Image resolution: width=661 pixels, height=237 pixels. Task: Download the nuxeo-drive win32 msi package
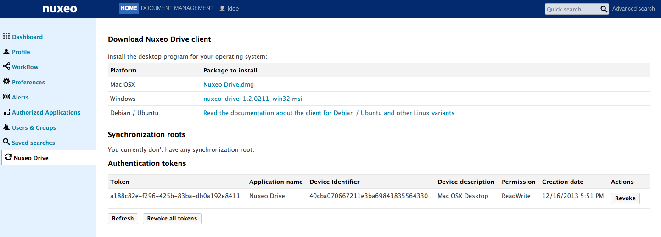click(253, 99)
